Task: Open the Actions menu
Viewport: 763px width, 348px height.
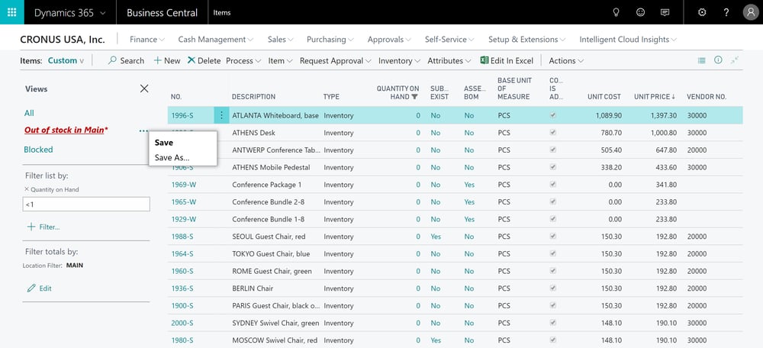Action: 566,61
